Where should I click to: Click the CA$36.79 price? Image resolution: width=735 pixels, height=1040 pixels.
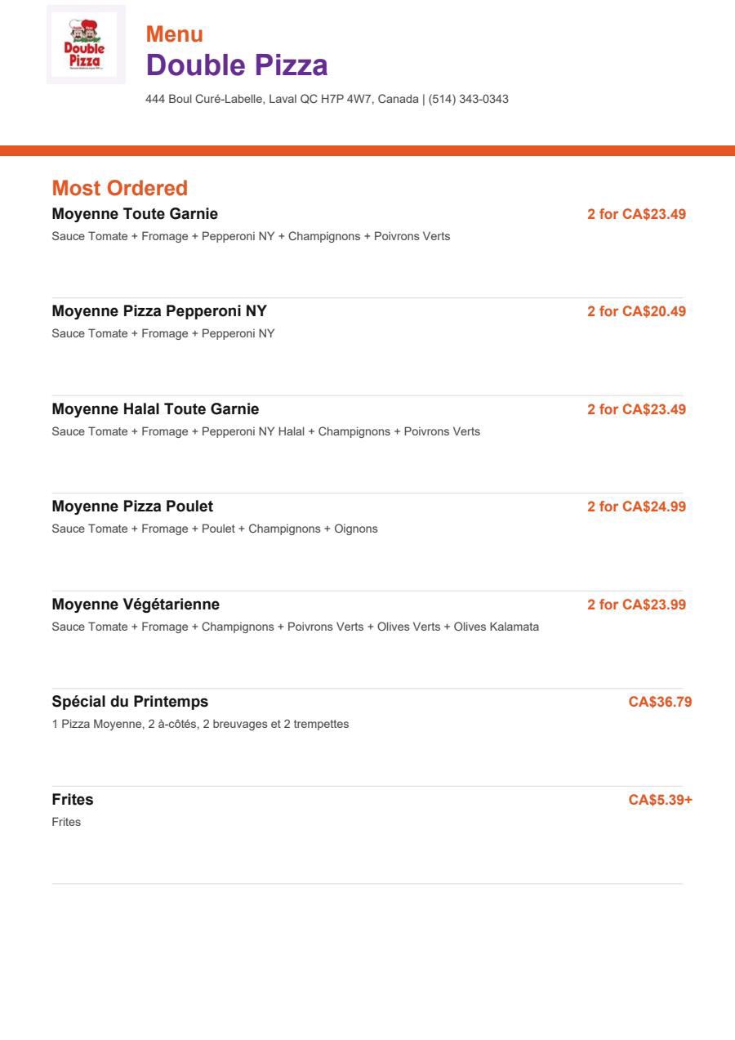(660, 702)
